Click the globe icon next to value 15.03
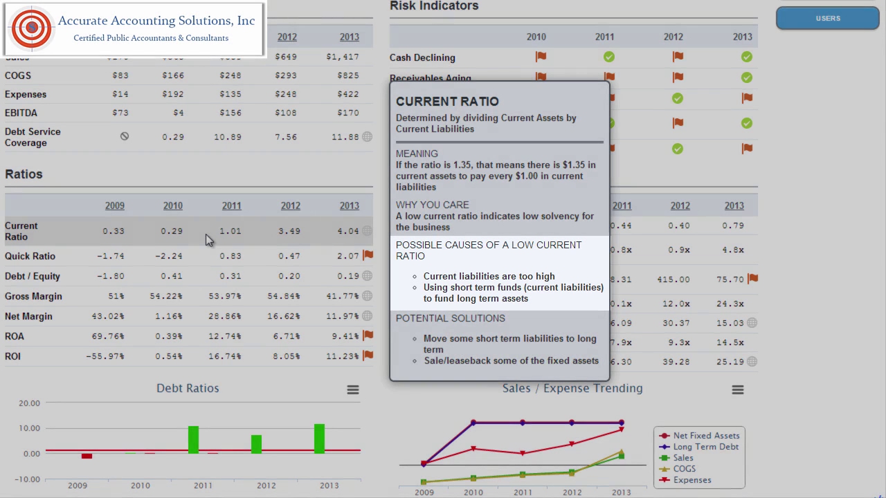 pyautogui.click(x=752, y=323)
